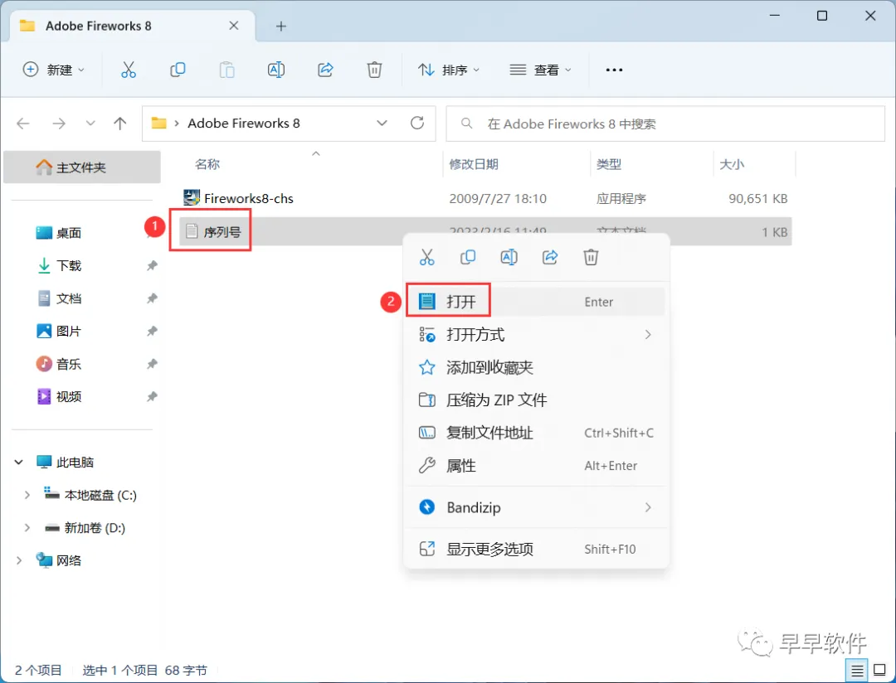Click the Delete icon in the context menu
Viewport: 896px width, 683px height.
(591, 257)
